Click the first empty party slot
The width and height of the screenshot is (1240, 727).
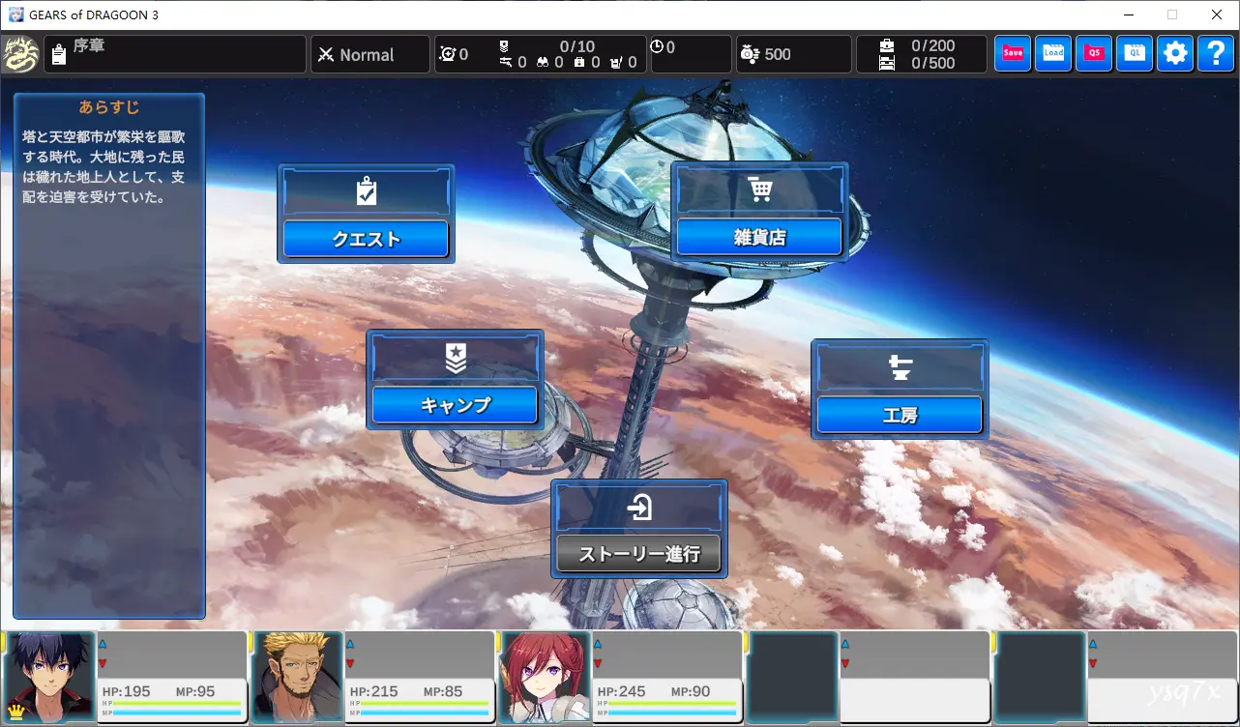(792, 677)
